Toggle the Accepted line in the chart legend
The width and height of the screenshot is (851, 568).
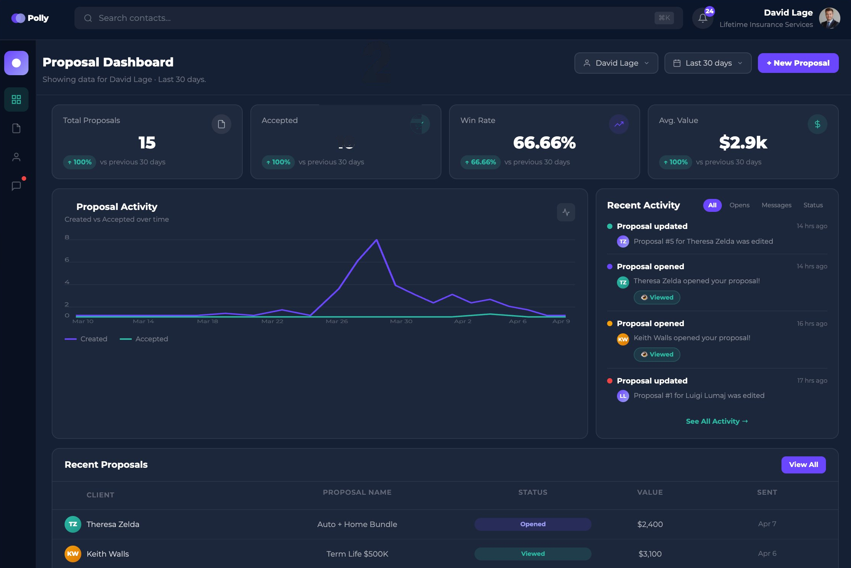click(144, 339)
